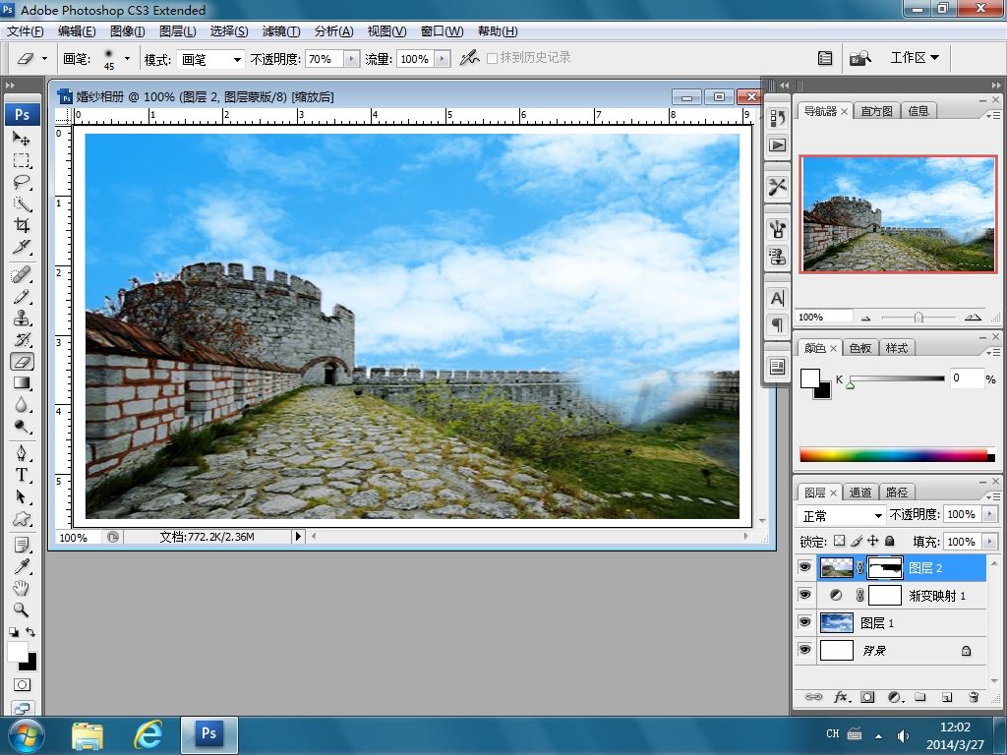Open the eraser mode dropdown 画笔
This screenshot has width=1007, height=755.
point(210,60)
